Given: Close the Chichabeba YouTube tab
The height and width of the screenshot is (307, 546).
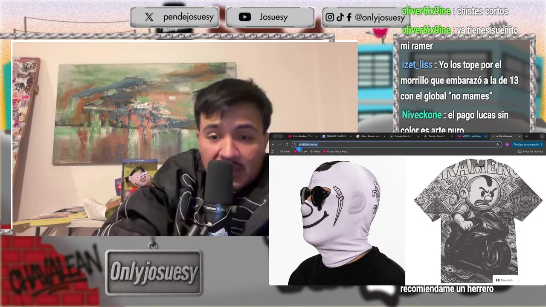Looking at the screenshot, I should click(317, 136).
